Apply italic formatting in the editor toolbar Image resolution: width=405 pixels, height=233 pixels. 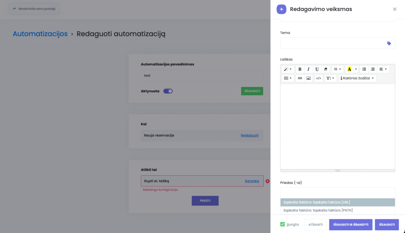(308, 69)
